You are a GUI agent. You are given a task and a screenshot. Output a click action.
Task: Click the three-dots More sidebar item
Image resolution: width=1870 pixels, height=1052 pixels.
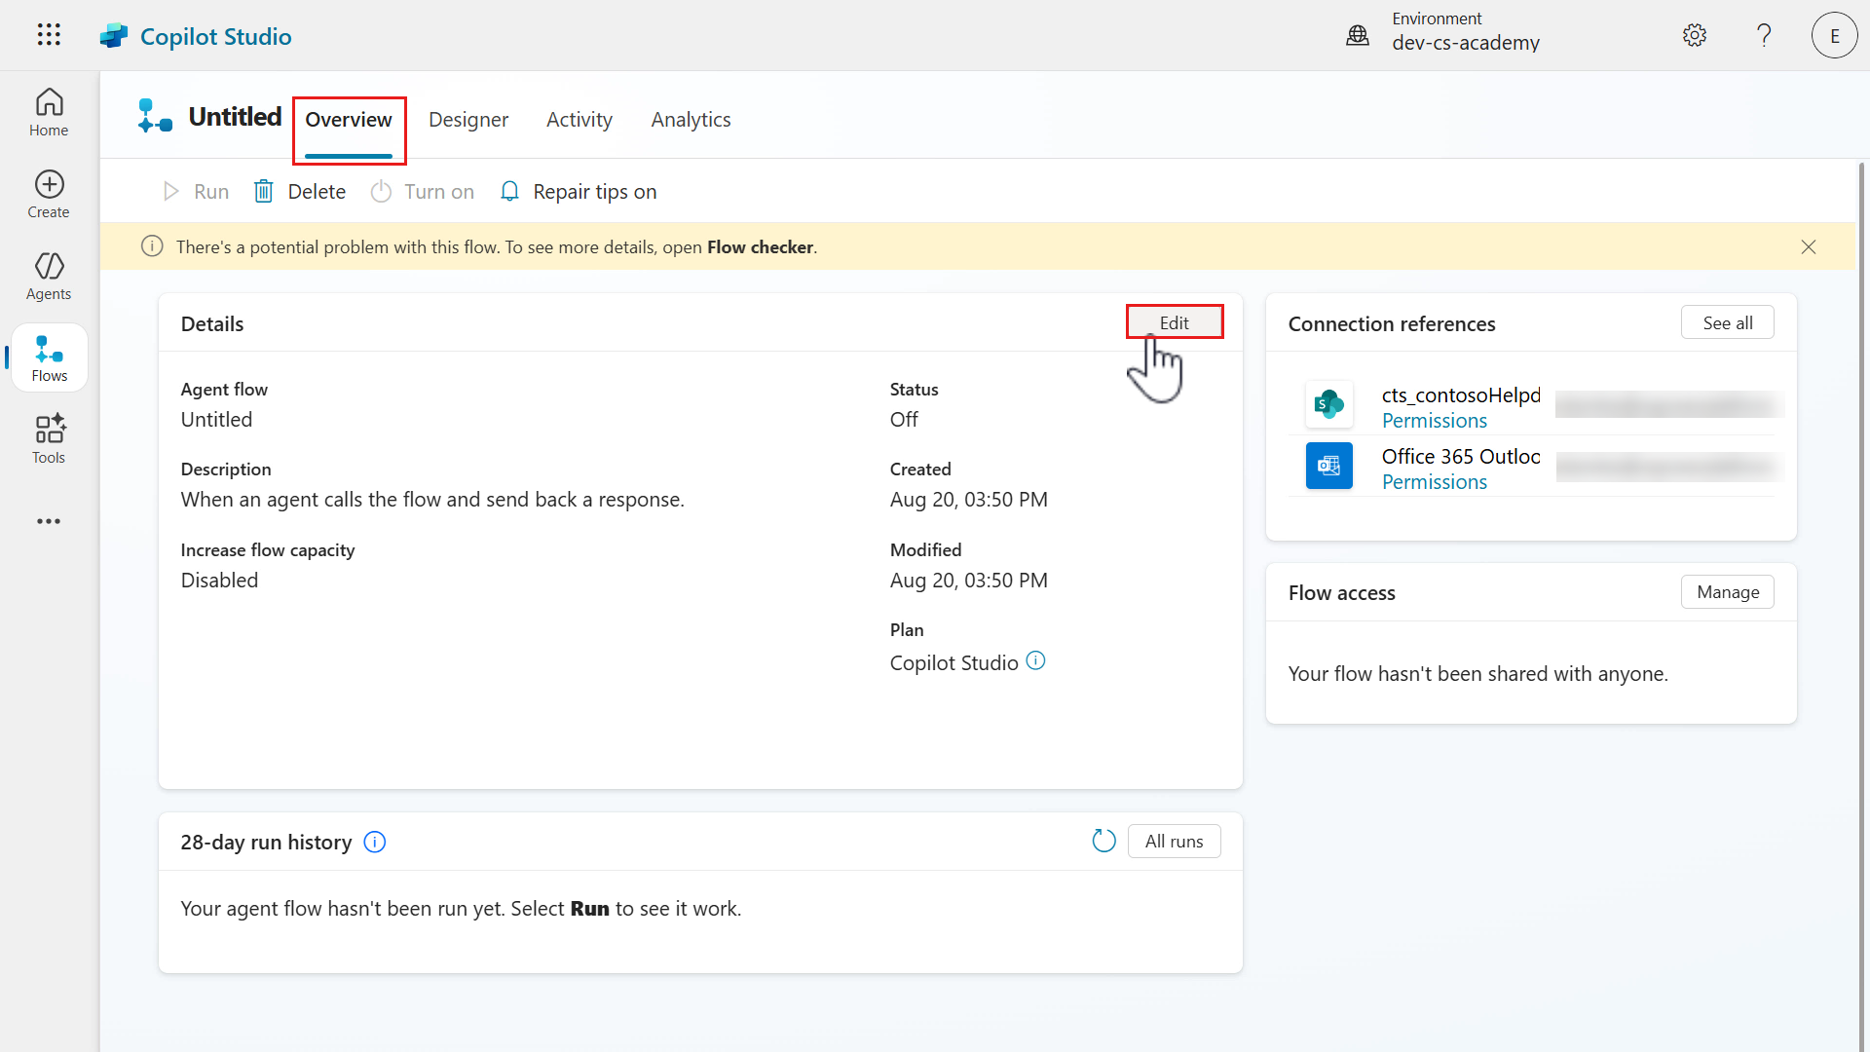[x=49, y=521]
